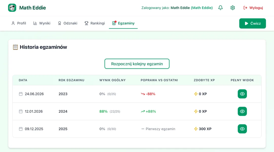Select the Egzaminy tab

pyautogui.click(x=123, y=23)
